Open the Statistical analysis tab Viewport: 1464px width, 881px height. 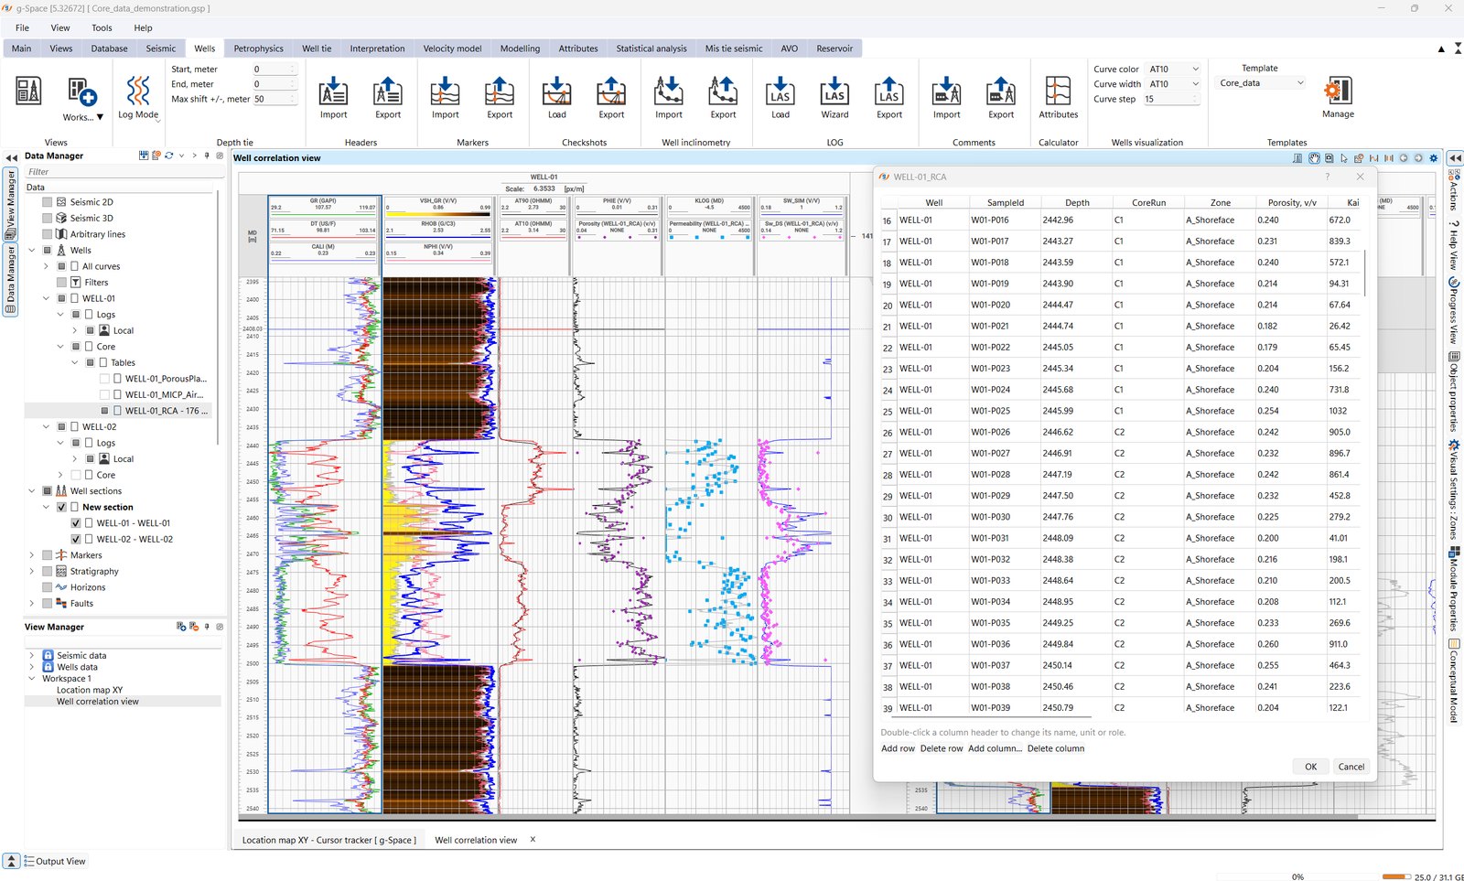pyautogui.click(x=651, y=48)
